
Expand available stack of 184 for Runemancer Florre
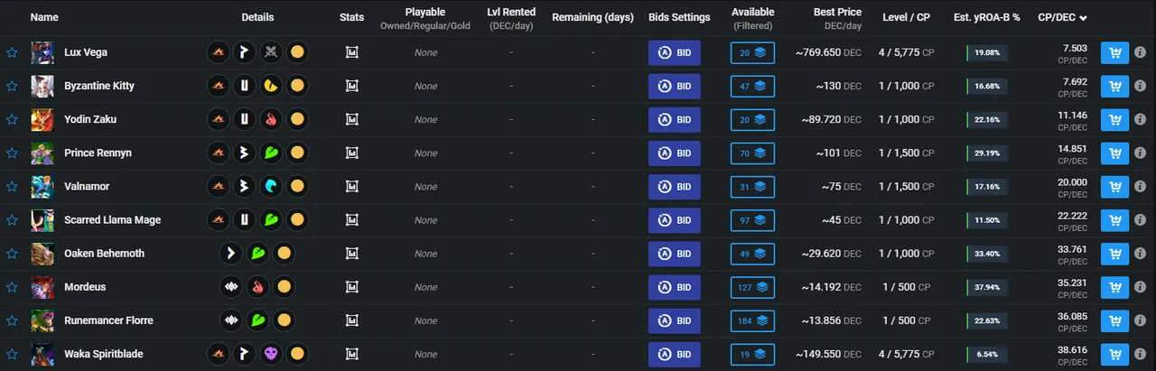tap(752, 320)
